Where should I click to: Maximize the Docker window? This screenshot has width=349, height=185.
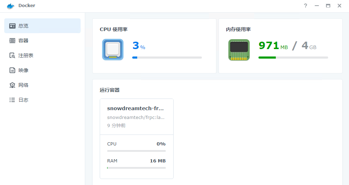coord(328,6)
